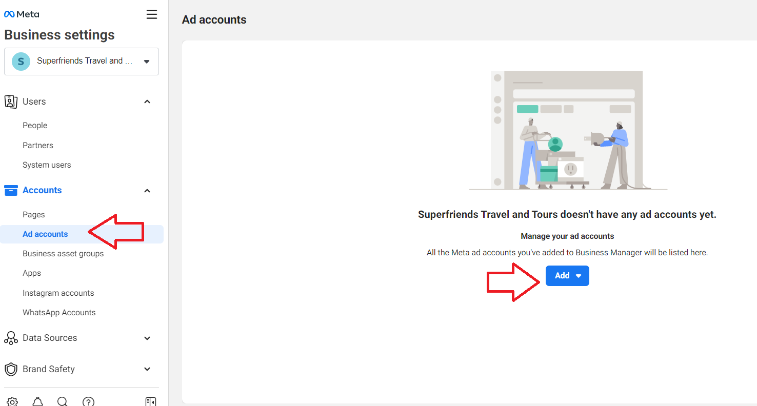Go to Instagram accounts
The image size is (757, 406).
(x=58, y=293)
